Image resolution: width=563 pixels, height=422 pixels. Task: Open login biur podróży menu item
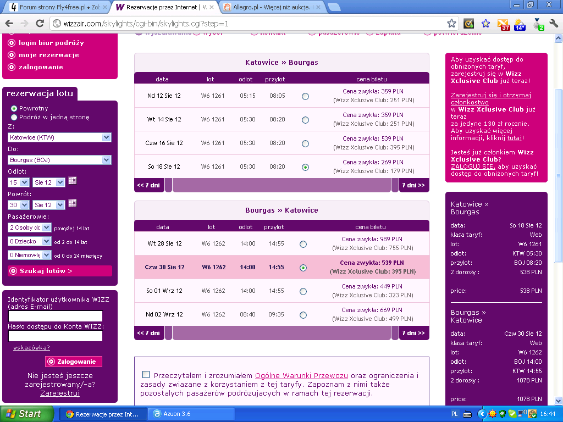pos(51,43)
